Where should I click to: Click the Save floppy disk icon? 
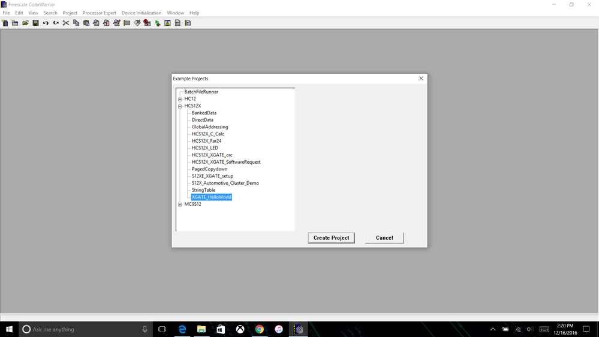(35, 23)
